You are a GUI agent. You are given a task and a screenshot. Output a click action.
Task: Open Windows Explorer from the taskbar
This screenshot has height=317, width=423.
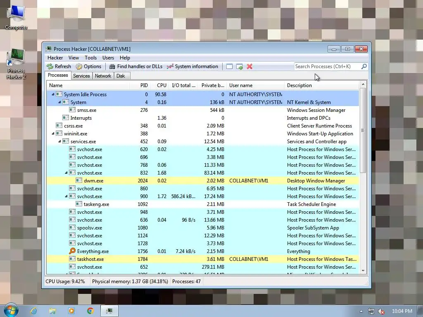click(52, 311)
